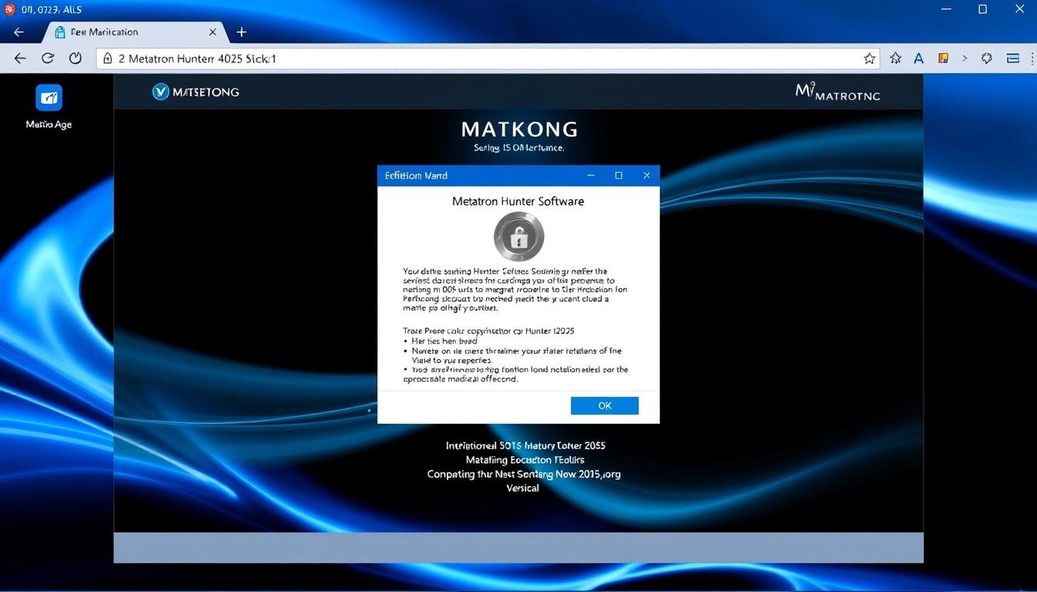Click the padlock icon inside the dialog

point(518,236)
